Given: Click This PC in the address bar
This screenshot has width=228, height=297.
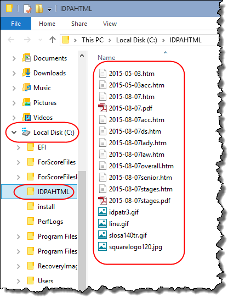Looking at the screenshot, I should click(93, 40).
